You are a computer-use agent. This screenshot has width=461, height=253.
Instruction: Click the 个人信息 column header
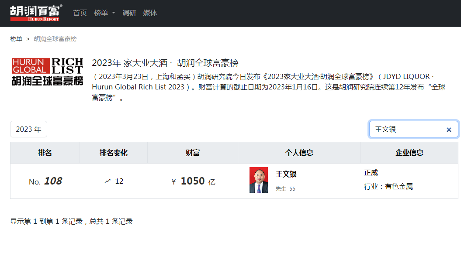(x=299, y=153)
